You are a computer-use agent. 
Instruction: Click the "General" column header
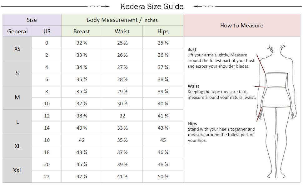tap(17, 31)
